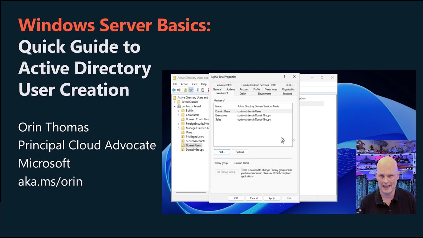423x238 pixels.
Task: Switch to the Sessions tab
Action: click(287, 94)
